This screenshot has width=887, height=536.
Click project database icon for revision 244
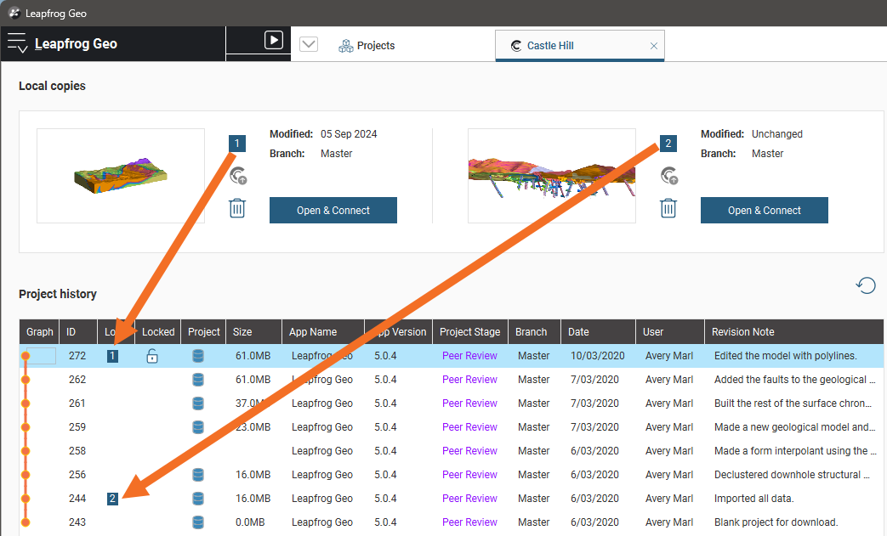tap(198, 499)
